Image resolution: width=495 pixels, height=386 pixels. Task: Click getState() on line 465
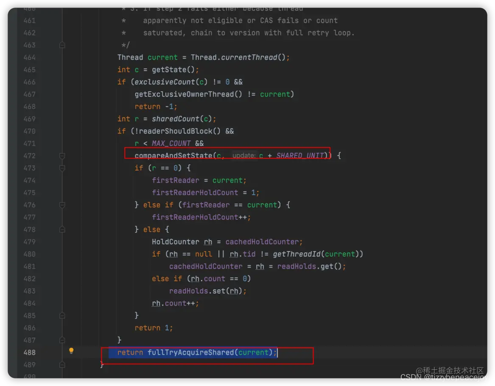[173, 70]
